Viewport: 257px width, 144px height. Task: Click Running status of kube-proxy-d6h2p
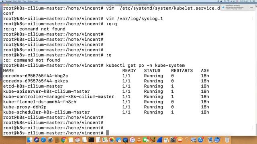[x=153, y=107]
